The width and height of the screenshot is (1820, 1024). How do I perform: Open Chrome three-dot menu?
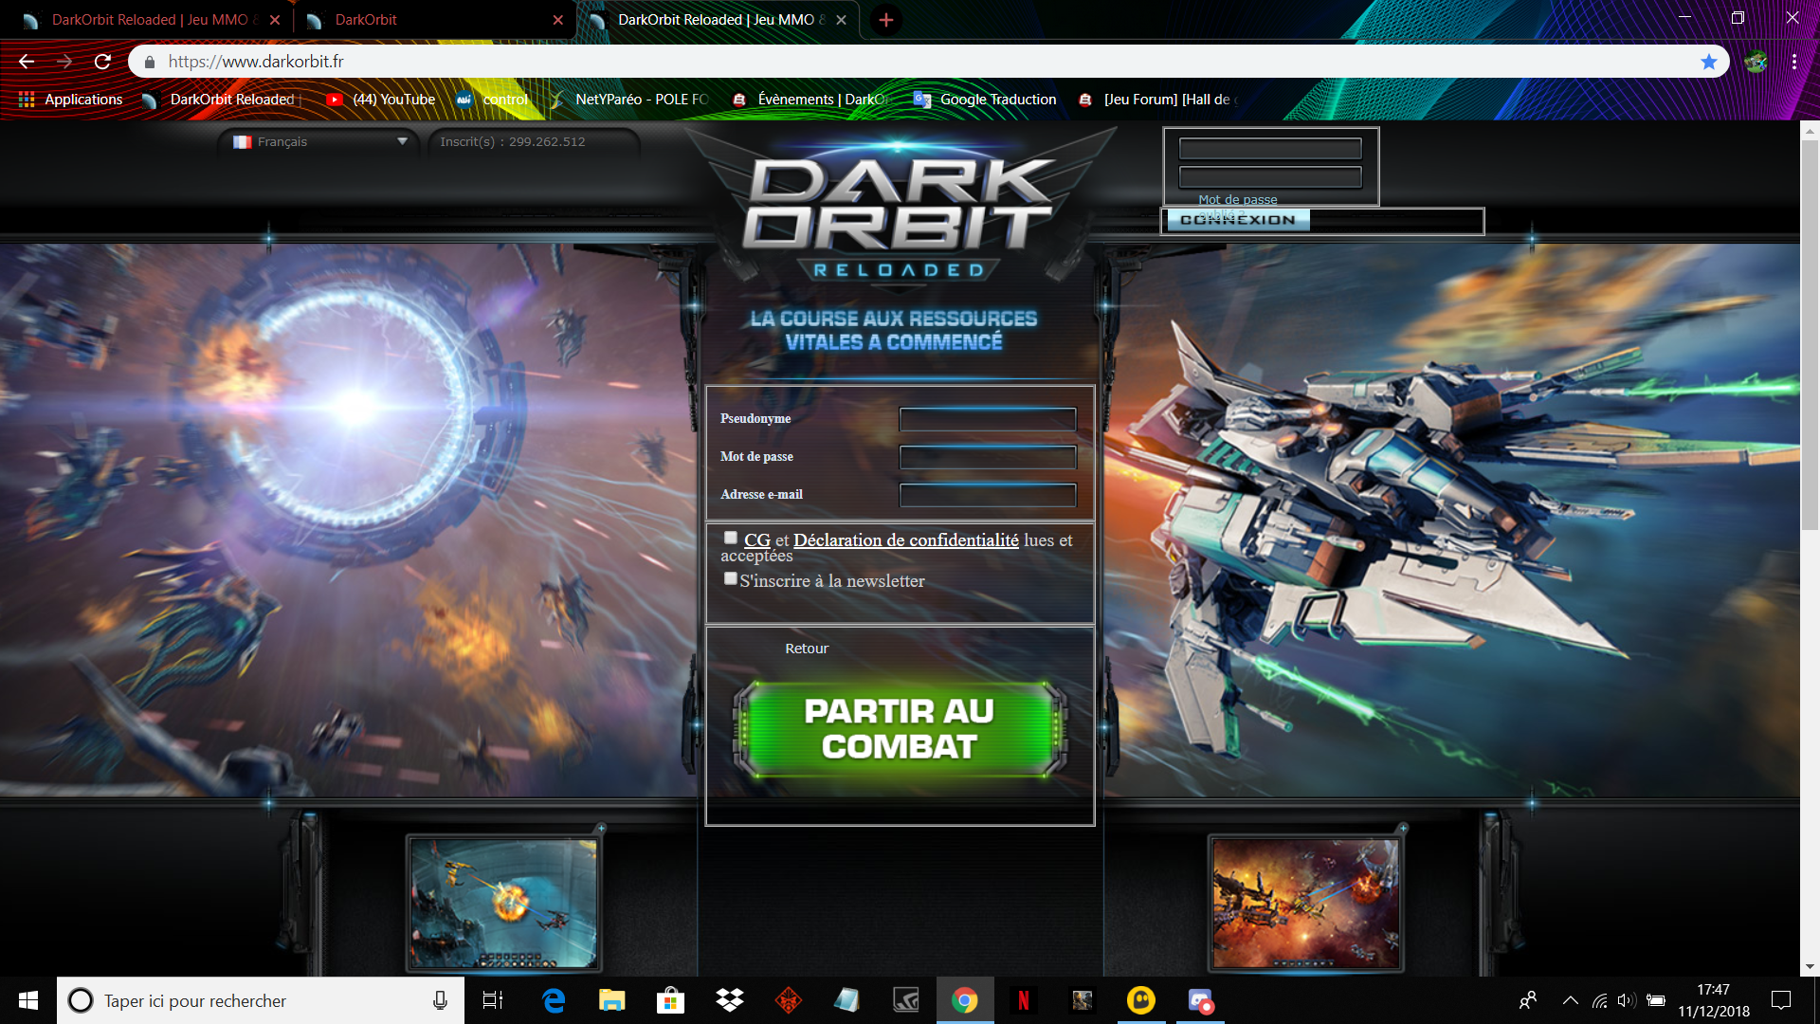(1794, 62)
